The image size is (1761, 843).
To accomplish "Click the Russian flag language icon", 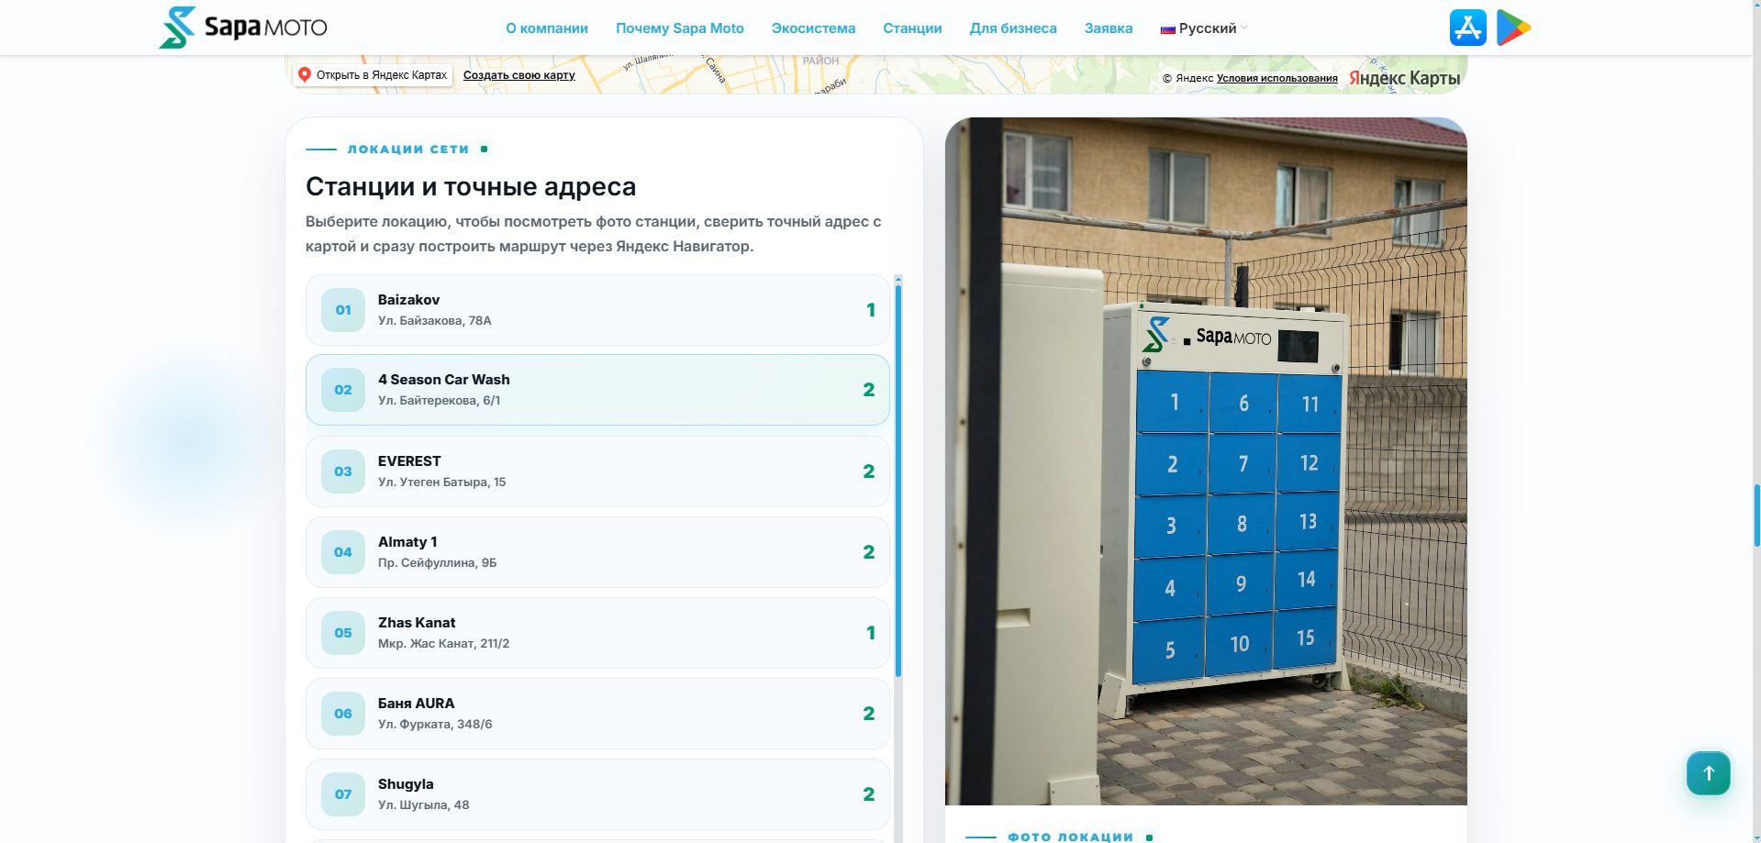I will tap(1167, 28).
